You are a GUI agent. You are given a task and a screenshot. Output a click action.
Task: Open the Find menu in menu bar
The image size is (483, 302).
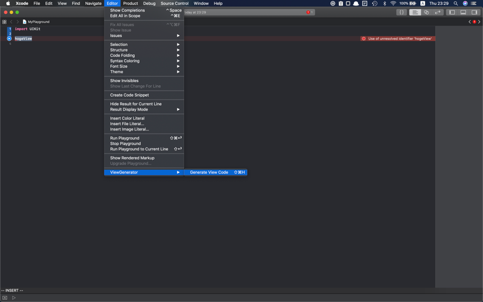76,4
